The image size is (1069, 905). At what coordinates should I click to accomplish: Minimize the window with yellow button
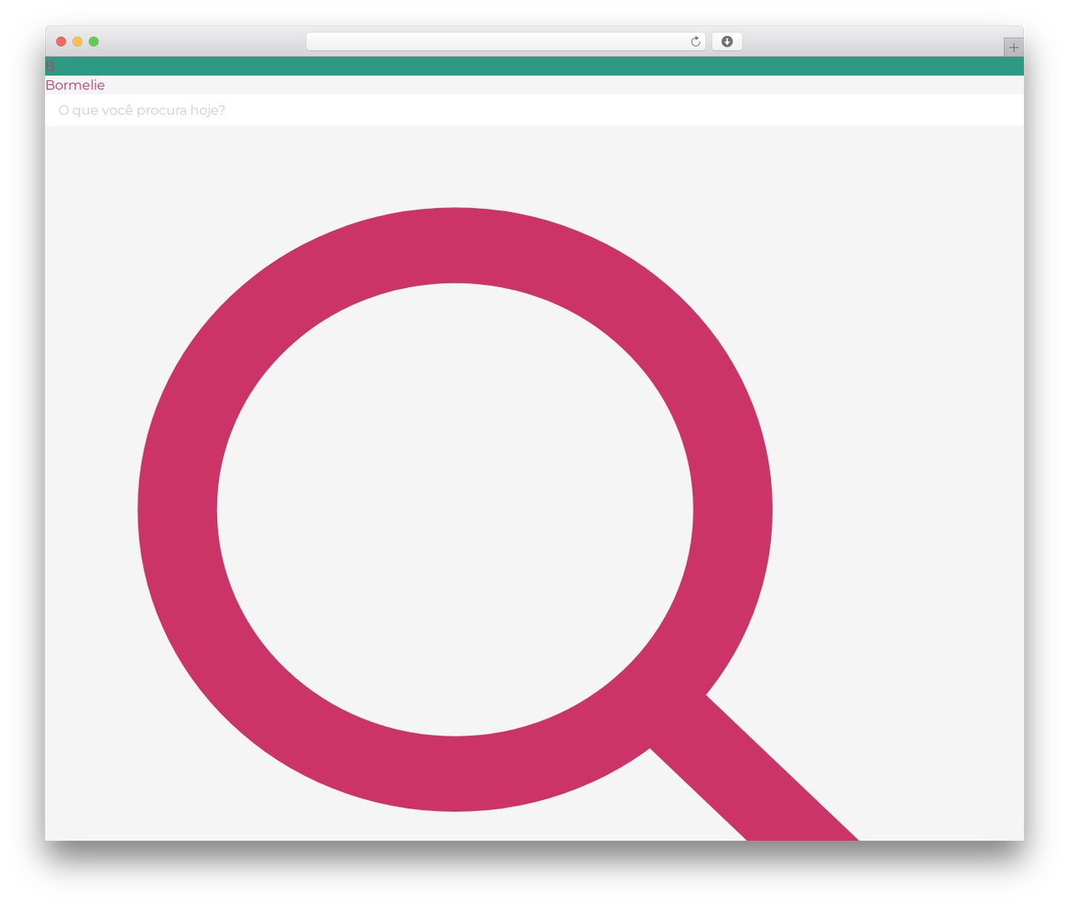coord(78,42)
